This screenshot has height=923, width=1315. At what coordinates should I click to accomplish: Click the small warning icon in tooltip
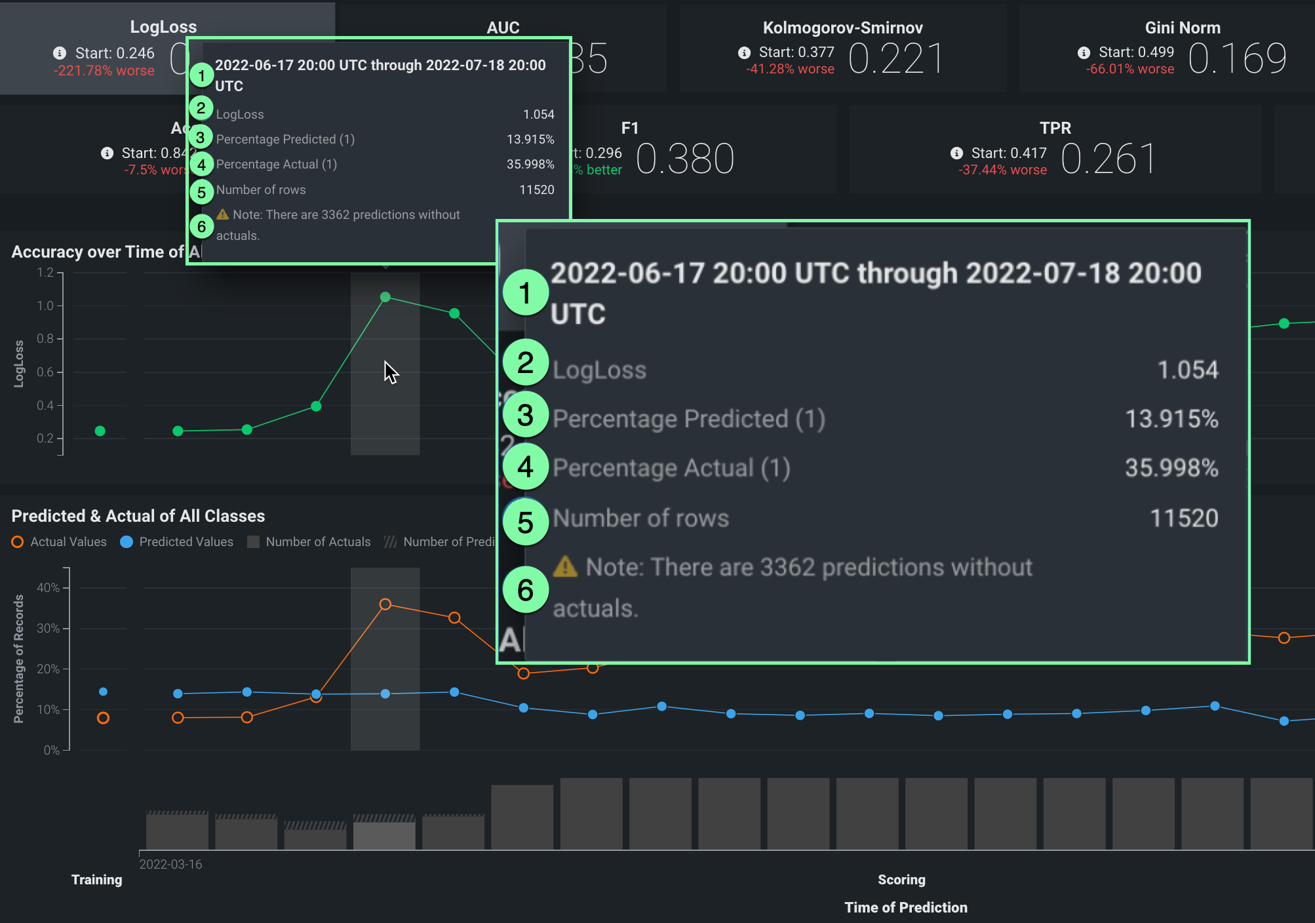pyautogui.click(x=223, y=214)
